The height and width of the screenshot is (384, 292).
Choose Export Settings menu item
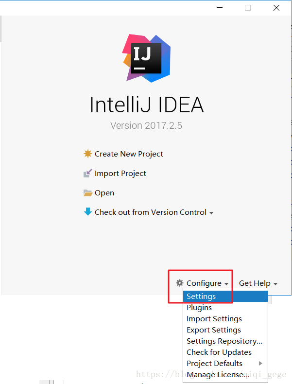pyautogui.click(x=225, y=330)
